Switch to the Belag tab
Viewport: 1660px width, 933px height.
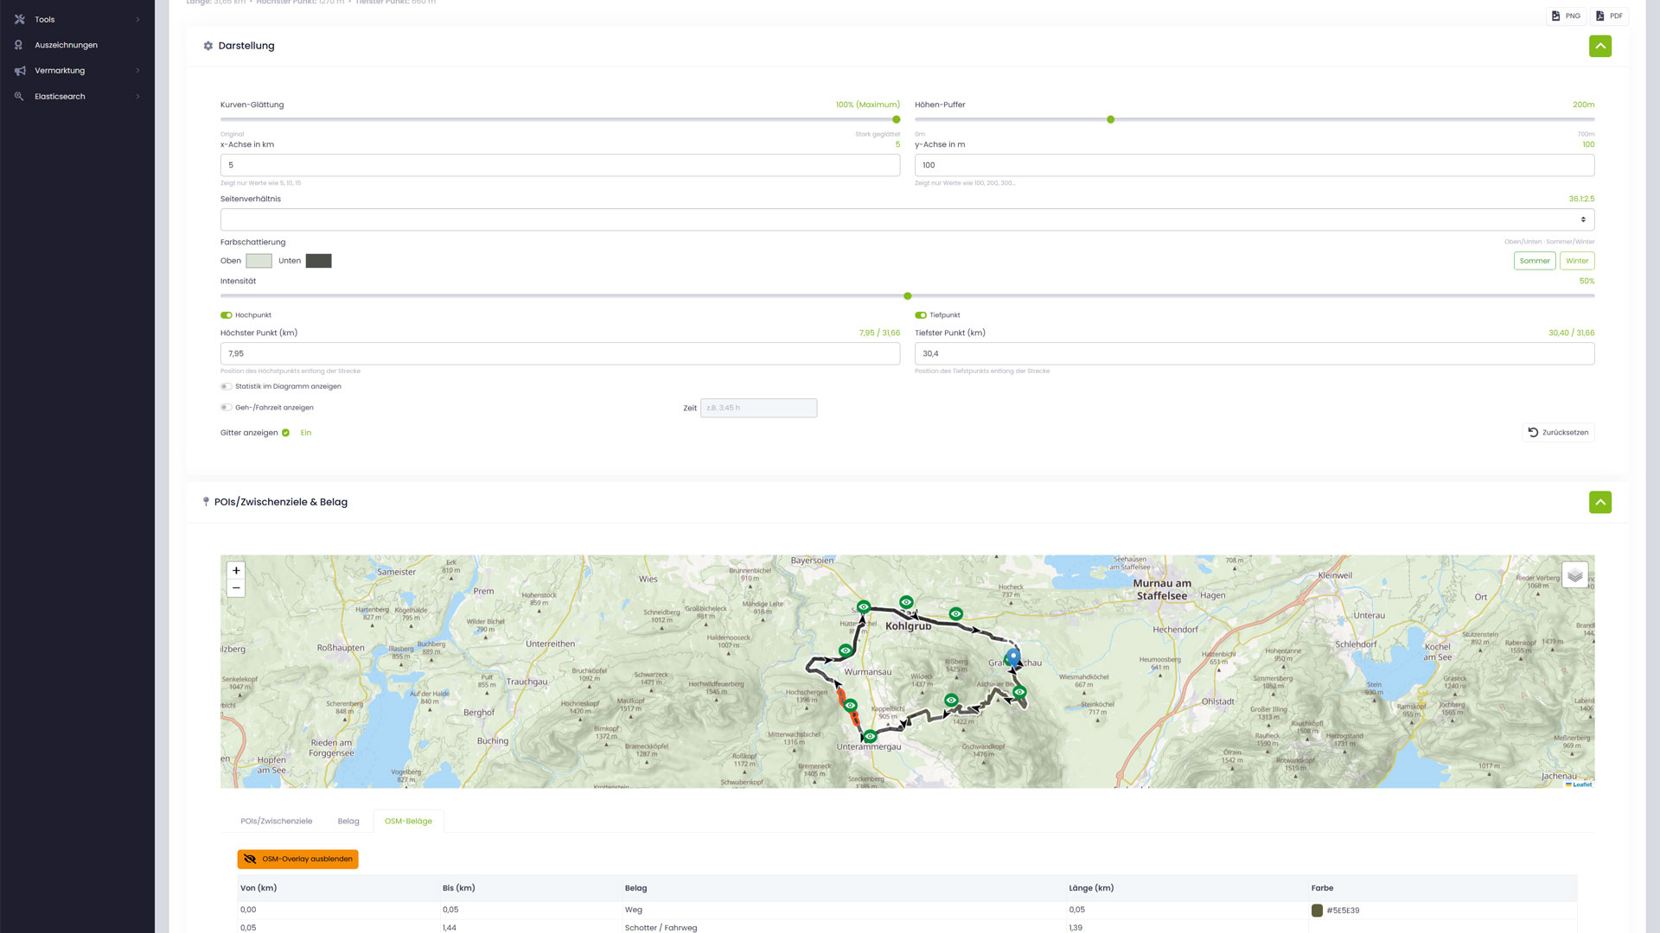[x=348, y=822]
